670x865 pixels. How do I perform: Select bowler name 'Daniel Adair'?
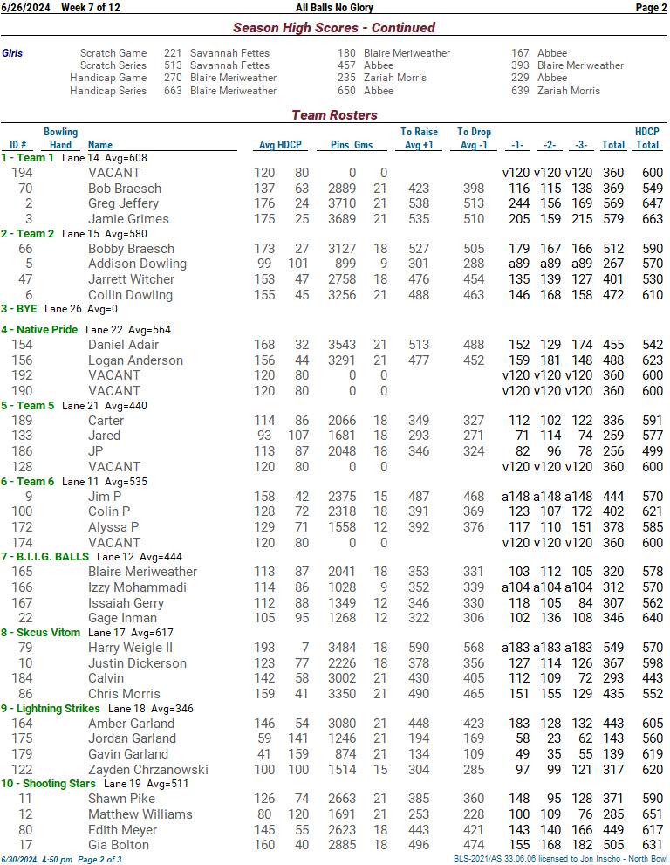[x=124, y=345]
